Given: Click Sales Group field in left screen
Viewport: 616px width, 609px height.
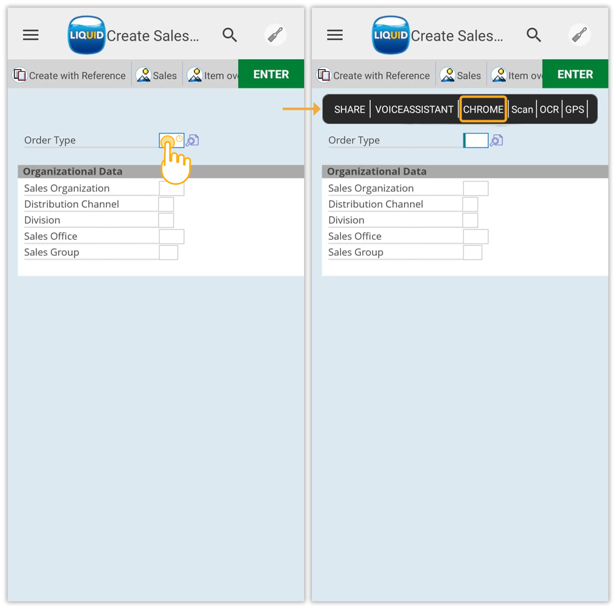Looking at the screenshot, I should coord(168,252).
